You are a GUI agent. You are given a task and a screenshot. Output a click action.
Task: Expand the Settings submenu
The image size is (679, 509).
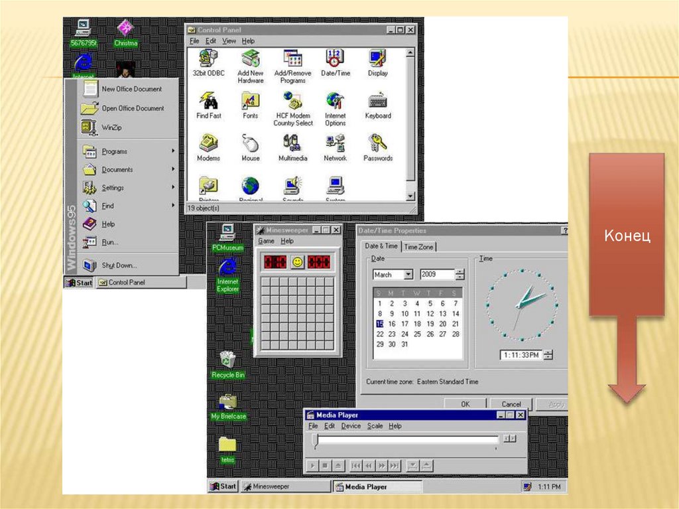pos(128,188)
